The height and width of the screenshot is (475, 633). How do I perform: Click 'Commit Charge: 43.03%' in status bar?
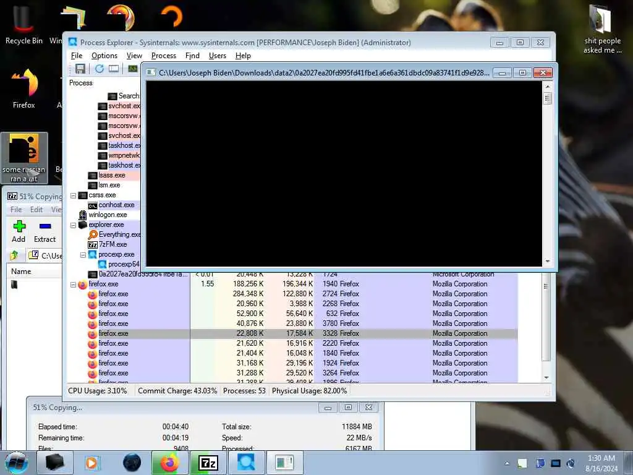point(177,391)
